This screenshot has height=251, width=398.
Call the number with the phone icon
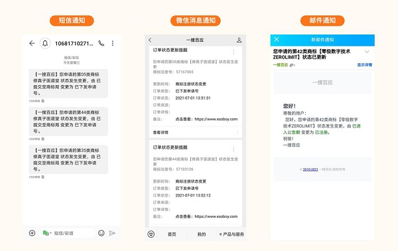(x=101, y=43)
